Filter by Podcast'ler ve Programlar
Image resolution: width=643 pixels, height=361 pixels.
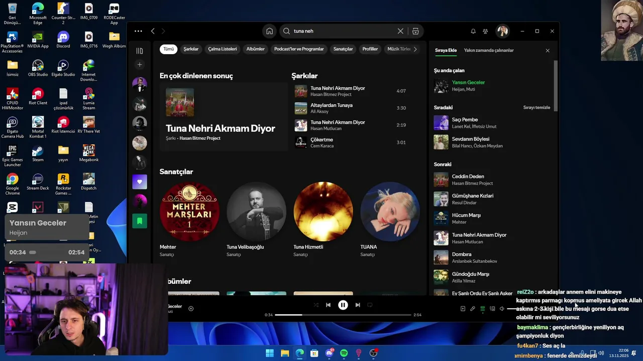pos(299,49)
